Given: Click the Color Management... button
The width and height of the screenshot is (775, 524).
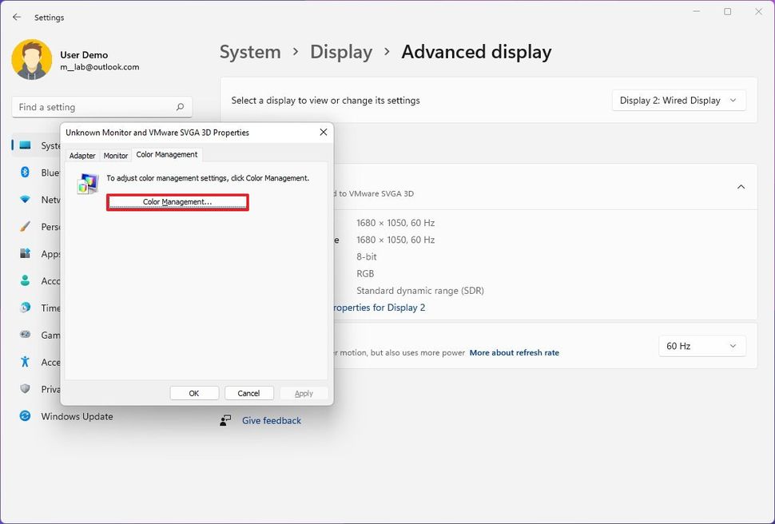Looking at the screenshot, I should [177, 202].
